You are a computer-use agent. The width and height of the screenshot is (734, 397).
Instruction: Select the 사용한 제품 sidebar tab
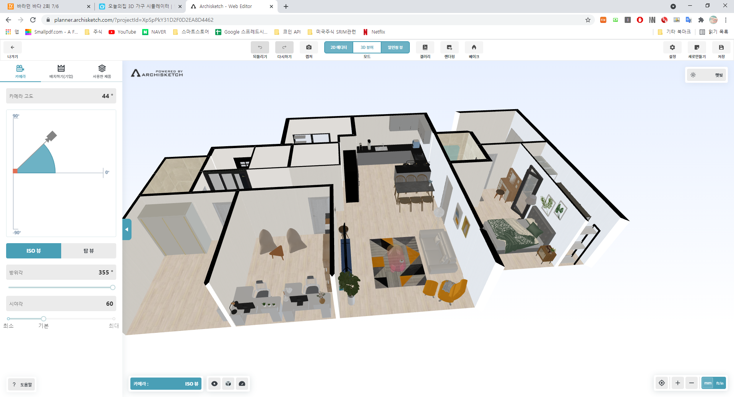102,71
